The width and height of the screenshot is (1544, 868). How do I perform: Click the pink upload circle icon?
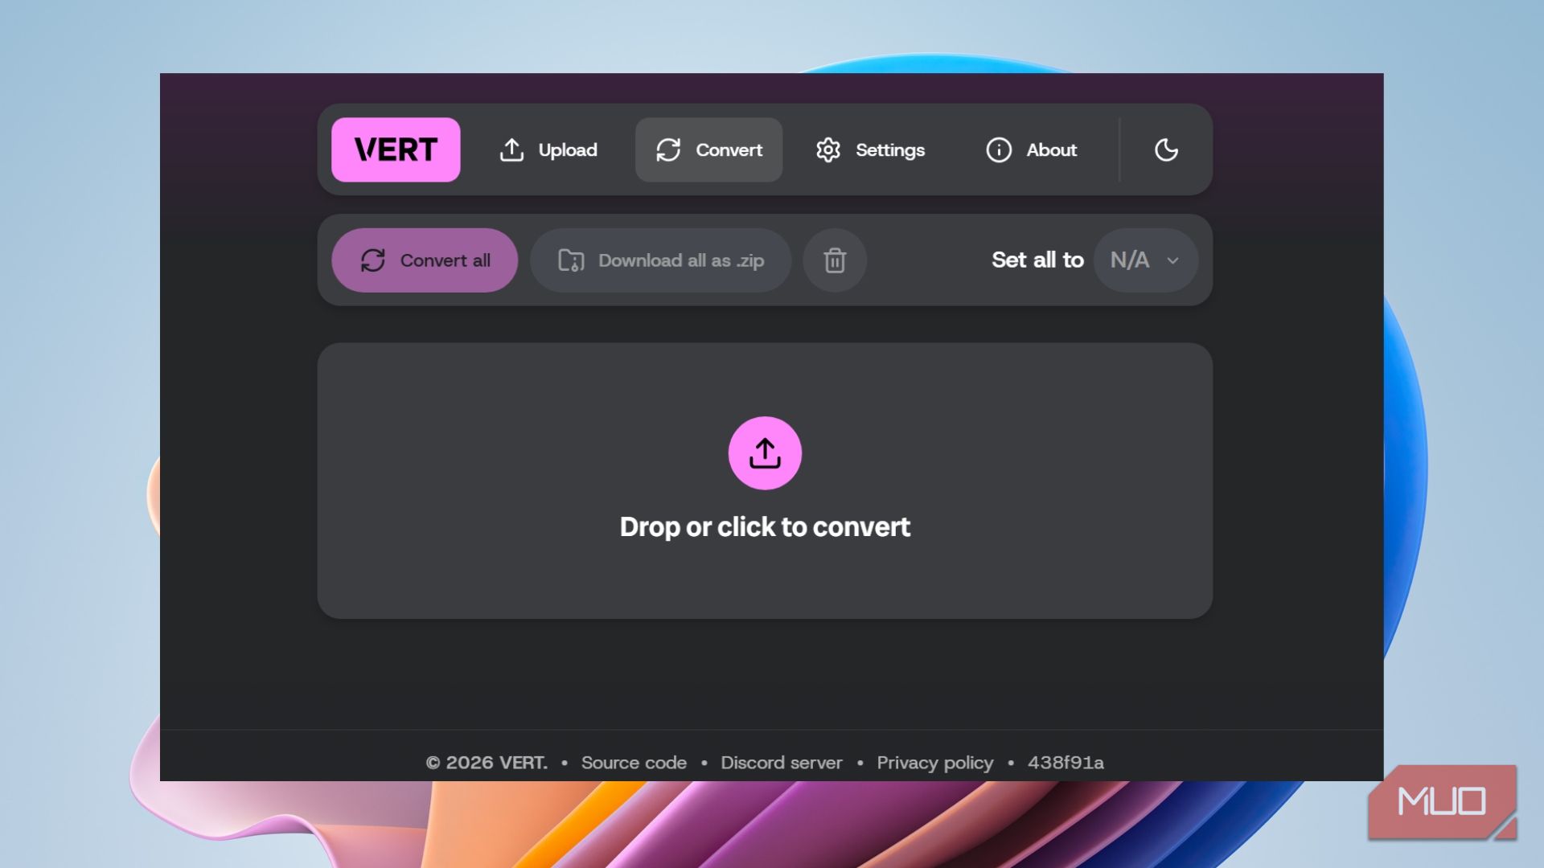(x=765, y=453)
